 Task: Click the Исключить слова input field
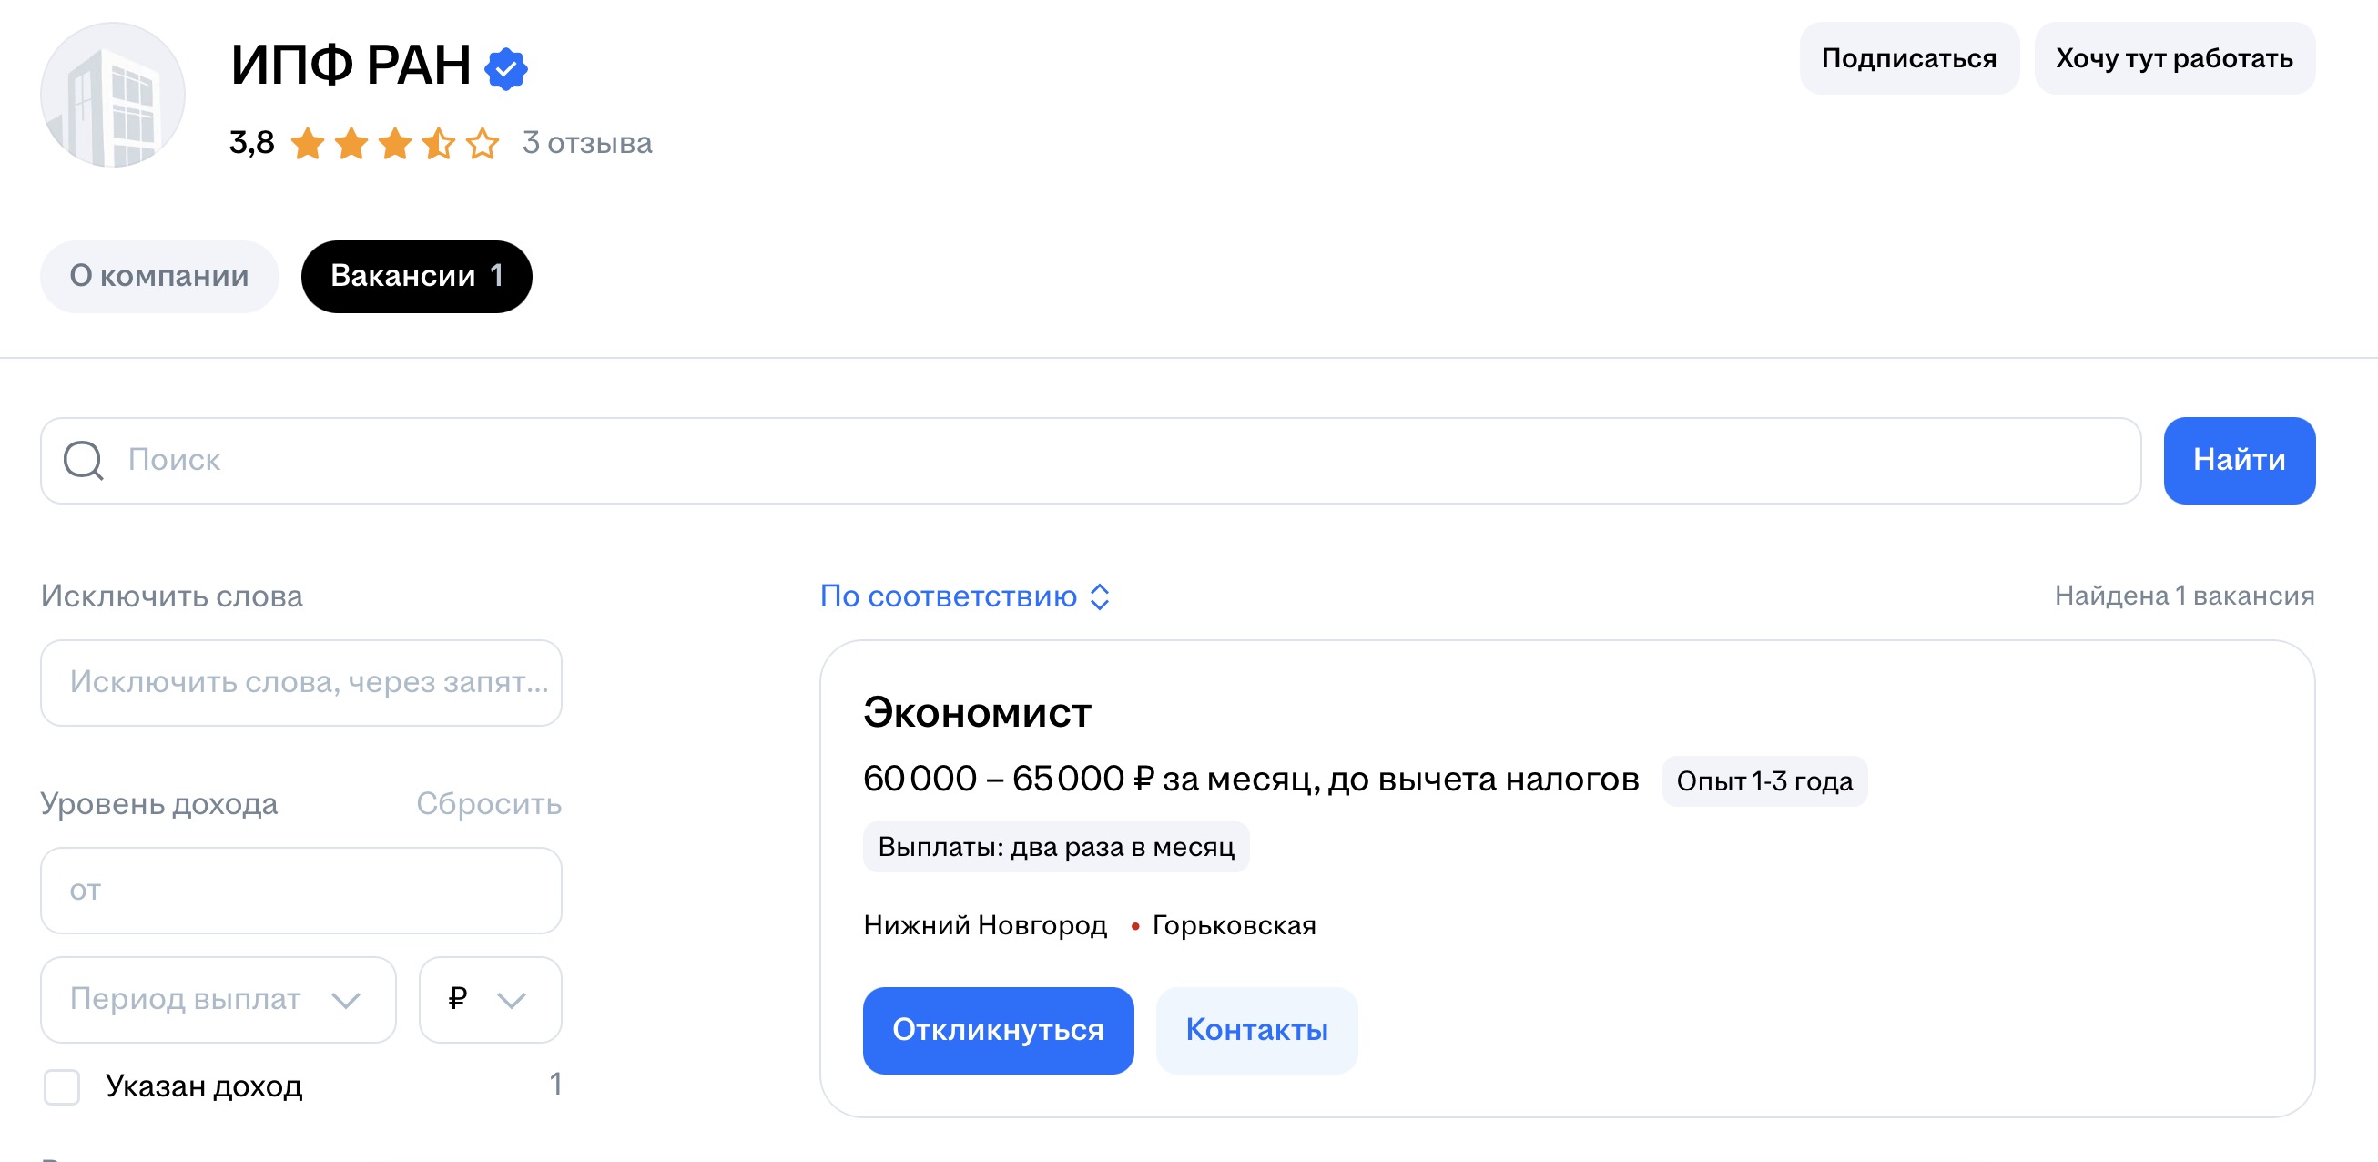pos(301,683)
